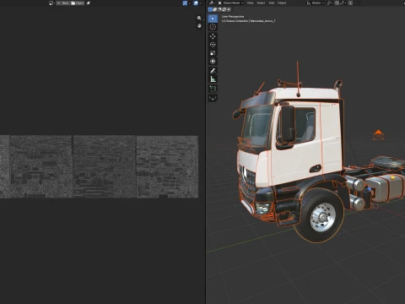Open the Add menu in 3D viewport
The image size is (405, 304).
pyautogui.click(x=272, y=3)
